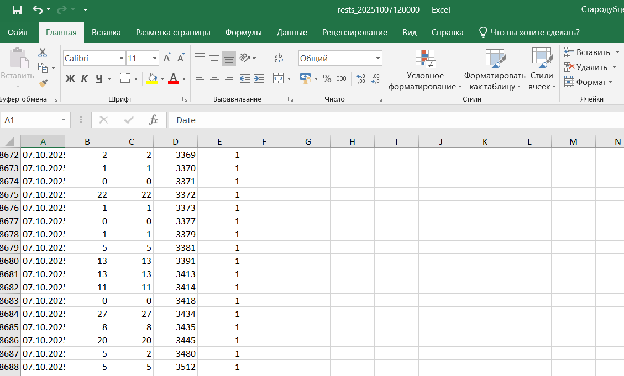Viewport: 624px width, 376px height.
Task: Click the Percent style icon
Action: point(327,78)
